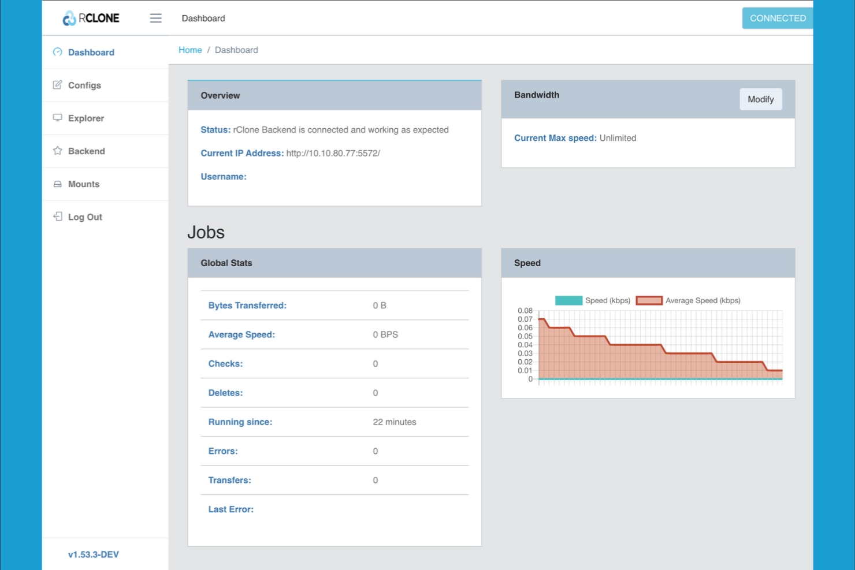Click the Mounts drive icon
This screenshot has height=570, width=855.
coord(57,184)
